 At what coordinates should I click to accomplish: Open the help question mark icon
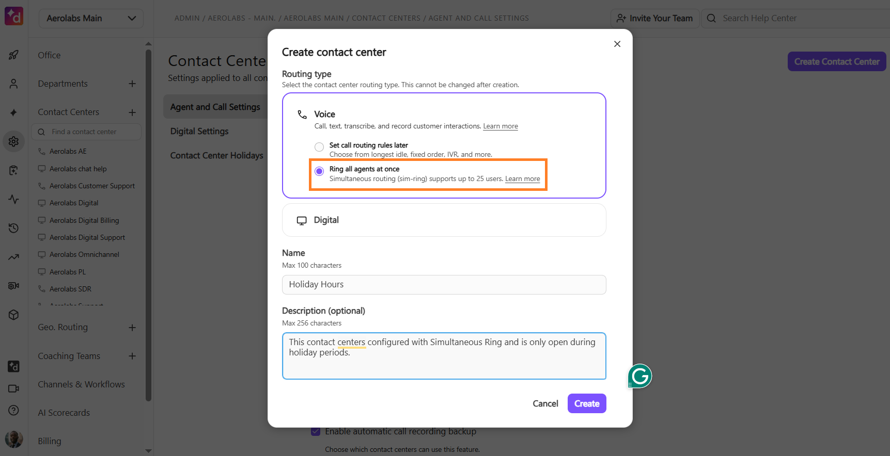14,410
